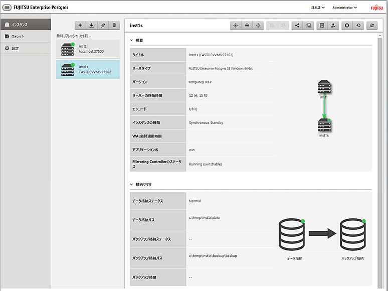This screenshot has height=291, width=388.
Task: Click the delete instance trash icon
Action: pyautogui.click(x=114, y=25)
